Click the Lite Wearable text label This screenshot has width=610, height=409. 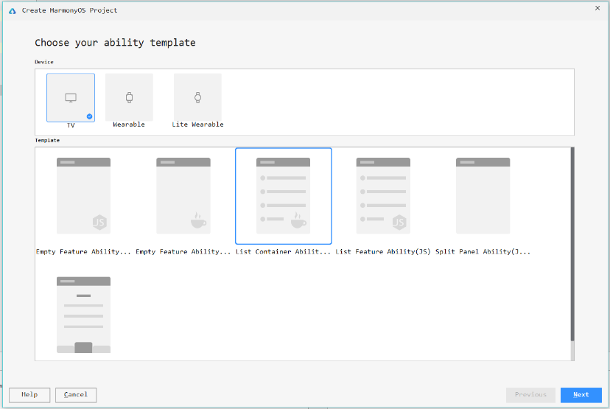(197, 125)
